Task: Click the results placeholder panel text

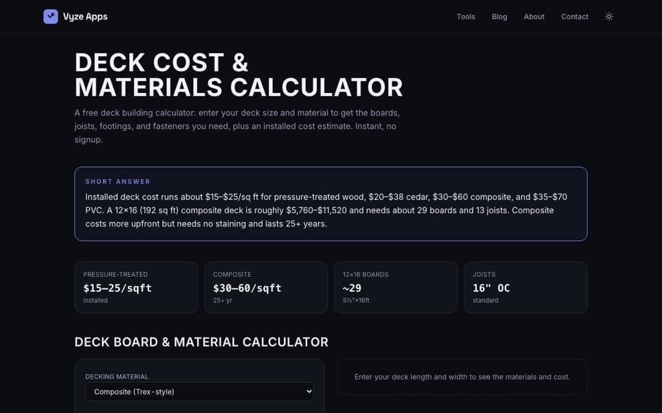Action: (x=462, y=377)
